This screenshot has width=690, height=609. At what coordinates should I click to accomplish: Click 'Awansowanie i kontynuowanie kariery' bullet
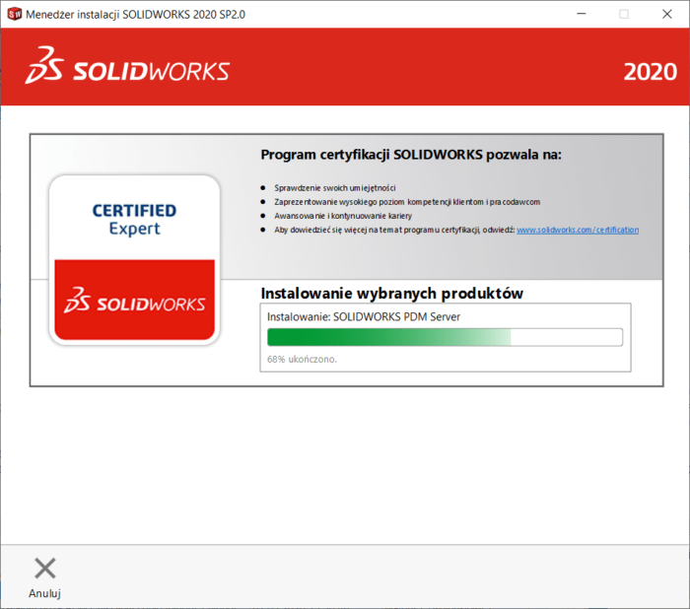point(343,216)
